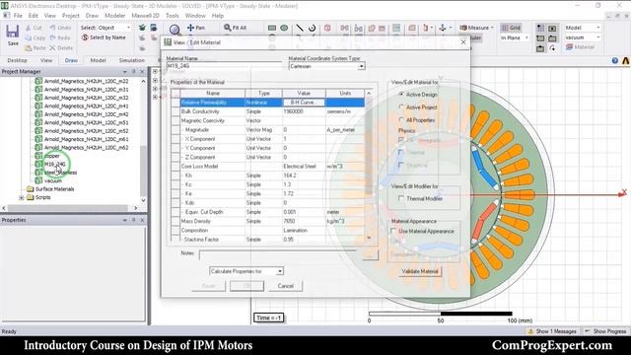Toggle the Electromagnetic physics checkbox
The height and width of the screenshot is (355, 631).
coord(401,140)
